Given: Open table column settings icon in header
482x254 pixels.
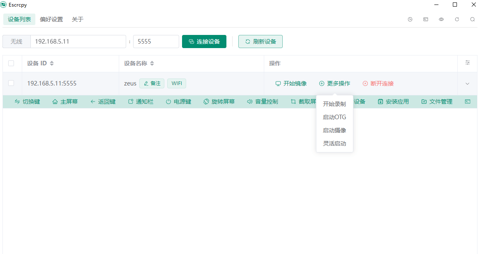Looking at the screenshot, I should (x=468, y=62).
